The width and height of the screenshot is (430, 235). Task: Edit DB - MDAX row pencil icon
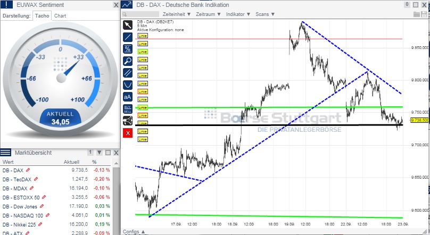click(x=31, y=188)
